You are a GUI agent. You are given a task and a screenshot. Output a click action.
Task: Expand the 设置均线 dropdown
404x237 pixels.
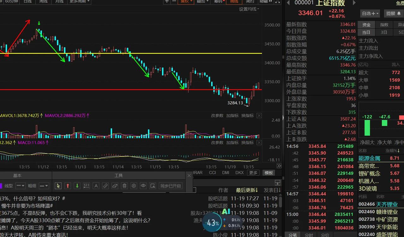click(x=249, y=9)
